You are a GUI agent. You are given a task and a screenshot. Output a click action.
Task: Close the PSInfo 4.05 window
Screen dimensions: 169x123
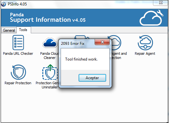161,3
